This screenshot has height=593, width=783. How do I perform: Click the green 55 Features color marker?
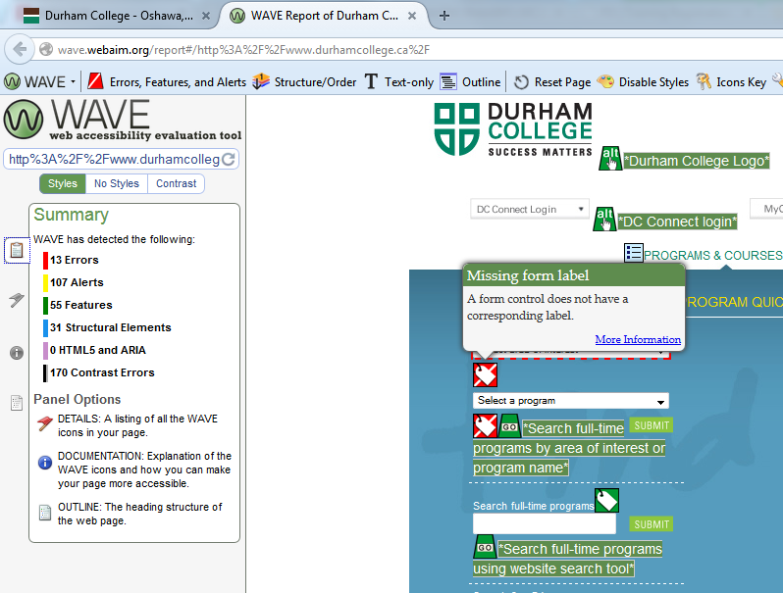pos(45,305)
